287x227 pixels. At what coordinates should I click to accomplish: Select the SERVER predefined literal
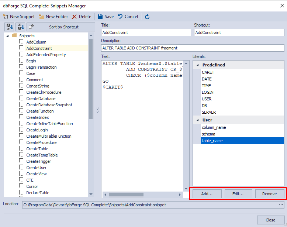[242, 112]
